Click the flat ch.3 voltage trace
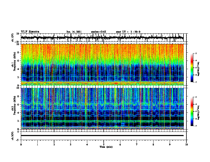Image resolution: width=210 pixels, height=162 pixels. (x=102, y=136)
